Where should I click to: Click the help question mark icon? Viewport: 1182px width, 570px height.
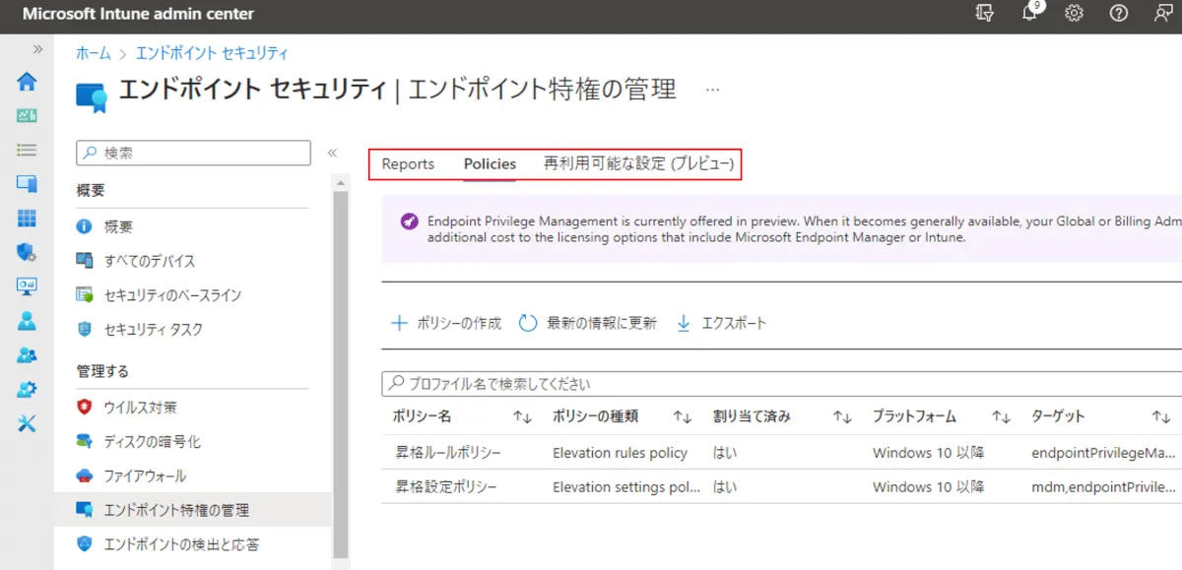(1119, 14)
